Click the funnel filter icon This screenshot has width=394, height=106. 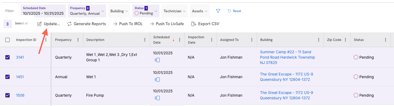[218, 11]
